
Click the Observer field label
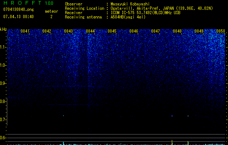[x=74, y=4]
